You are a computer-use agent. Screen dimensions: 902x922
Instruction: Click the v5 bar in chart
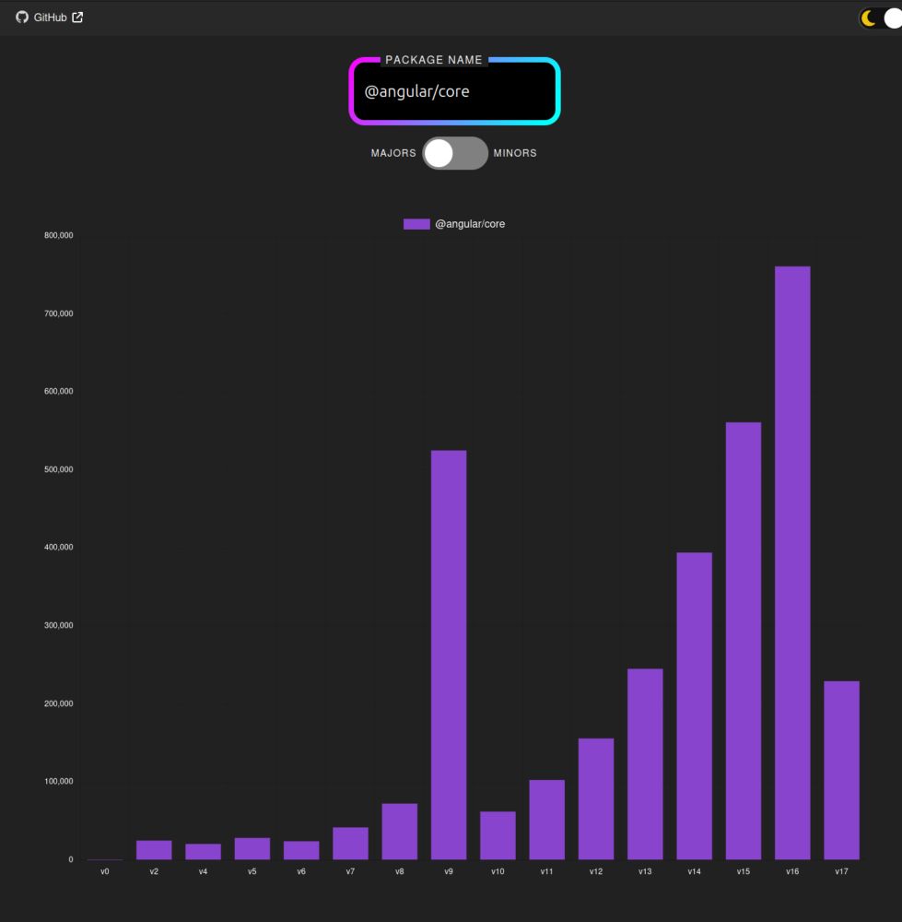pos(252,848)
